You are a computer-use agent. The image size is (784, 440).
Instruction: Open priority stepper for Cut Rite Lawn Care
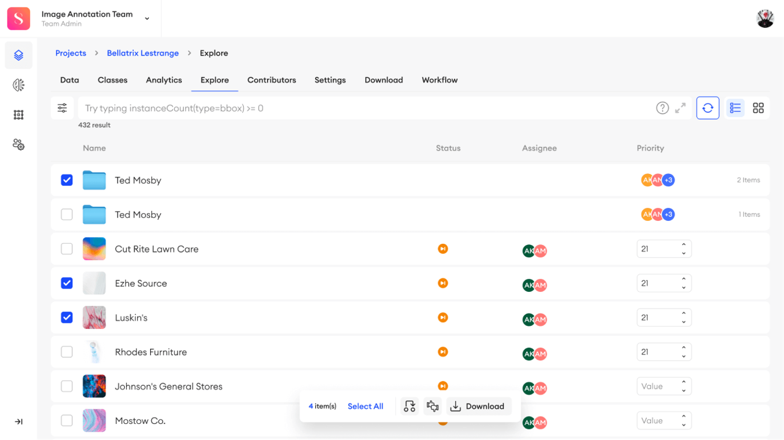pyautogui.click(x=684, y=249)
